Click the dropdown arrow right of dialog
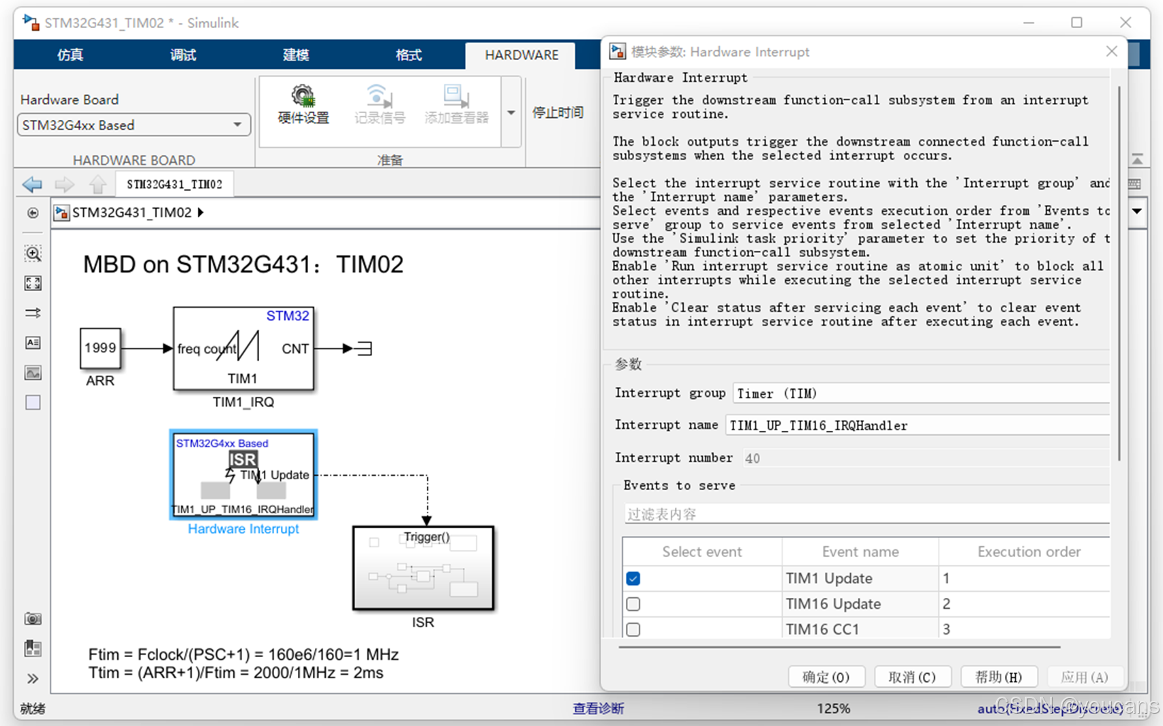The image size is (1163, 726). click(1137, 211)
